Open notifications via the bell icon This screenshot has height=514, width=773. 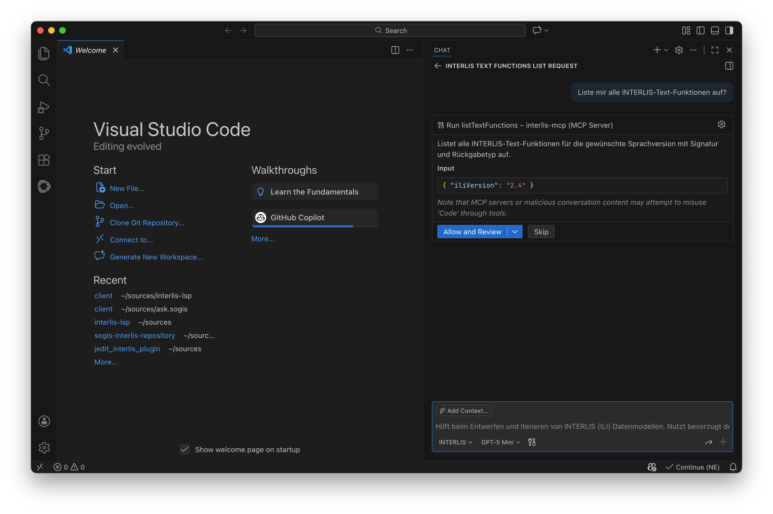[x=733, y=467]
